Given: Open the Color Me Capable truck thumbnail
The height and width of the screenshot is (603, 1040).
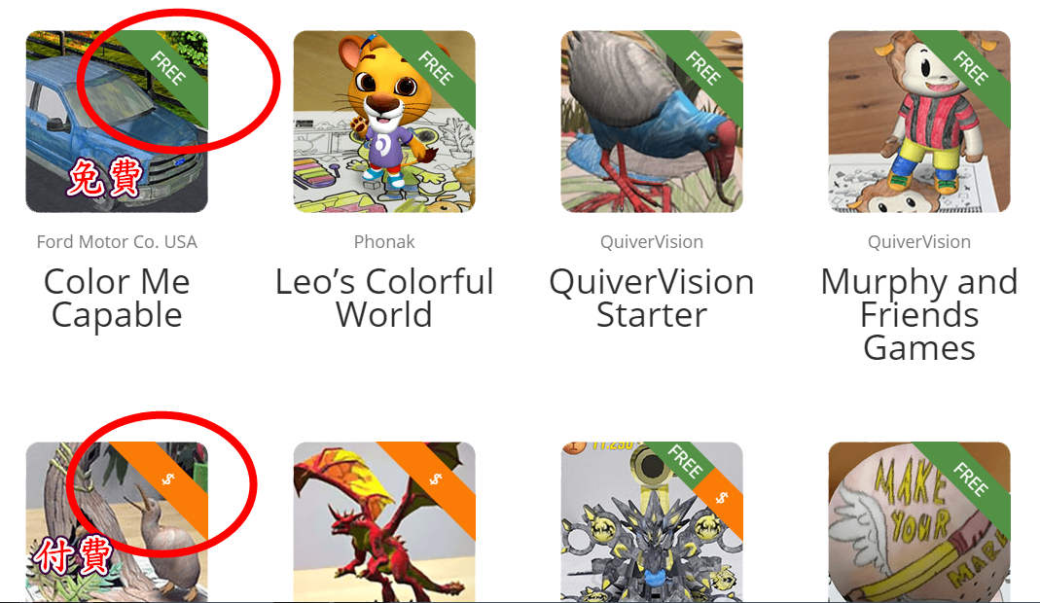Looking at the screenshot, I should (x=117, y=122).
